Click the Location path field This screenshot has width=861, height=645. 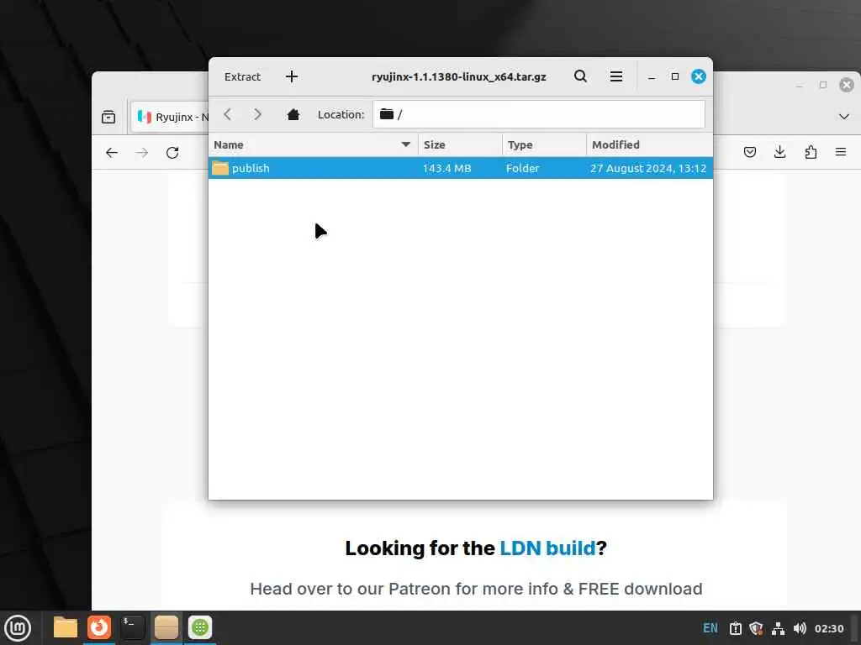(539, 114)
